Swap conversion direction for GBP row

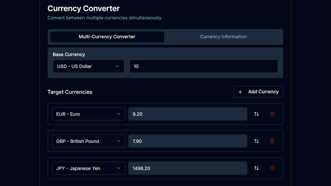[256, 141]
